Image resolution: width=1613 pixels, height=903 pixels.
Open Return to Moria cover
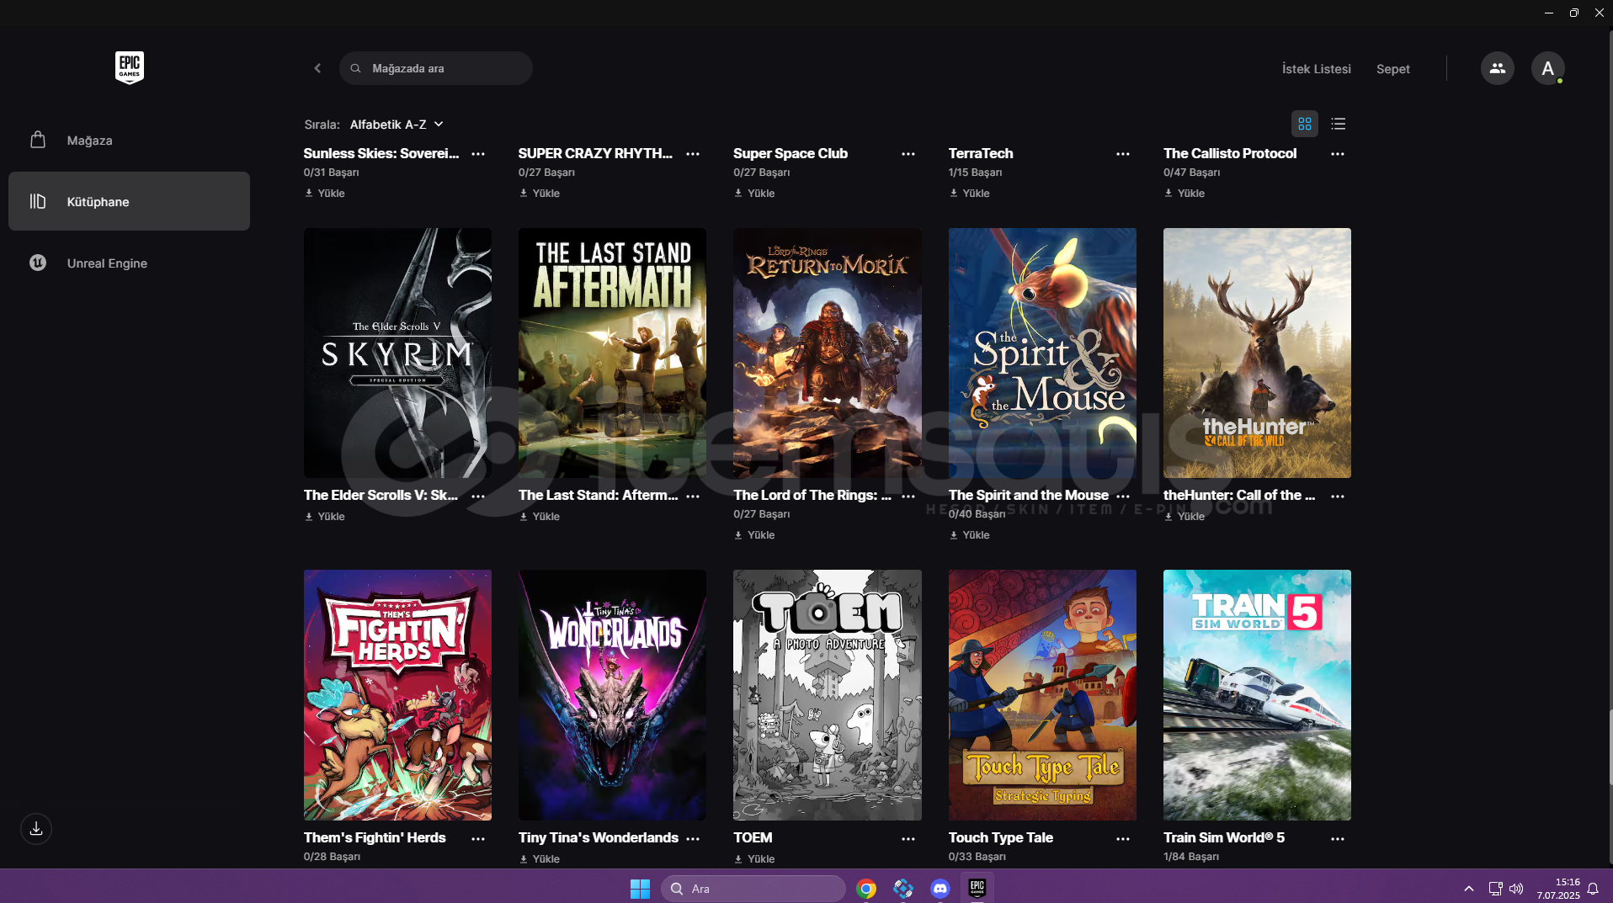point(828,353)
